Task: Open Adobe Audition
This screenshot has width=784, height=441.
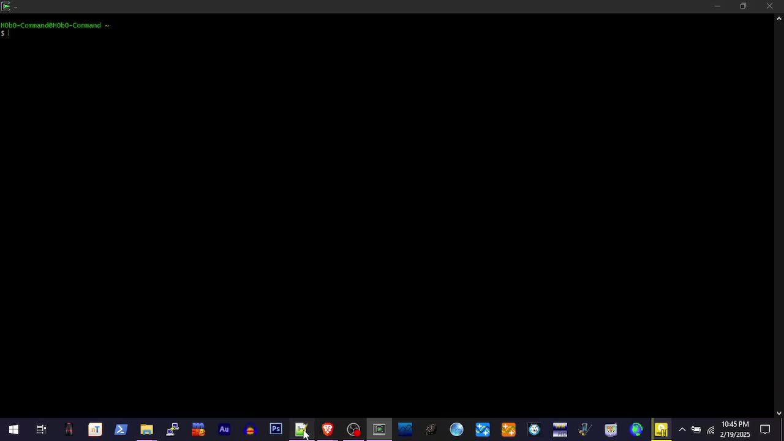Action: pos(224,429)
